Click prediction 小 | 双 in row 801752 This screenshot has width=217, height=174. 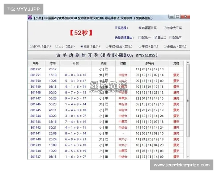(x=103, y=69)
